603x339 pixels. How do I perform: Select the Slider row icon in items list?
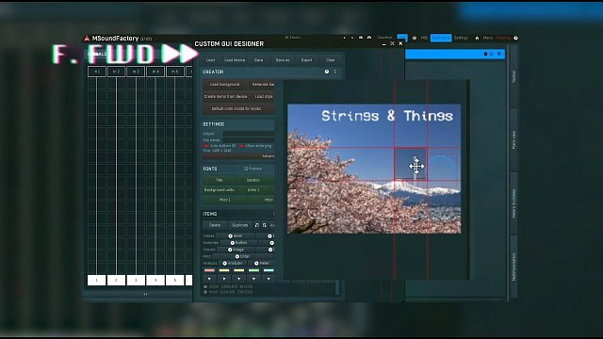pos(205,286)
